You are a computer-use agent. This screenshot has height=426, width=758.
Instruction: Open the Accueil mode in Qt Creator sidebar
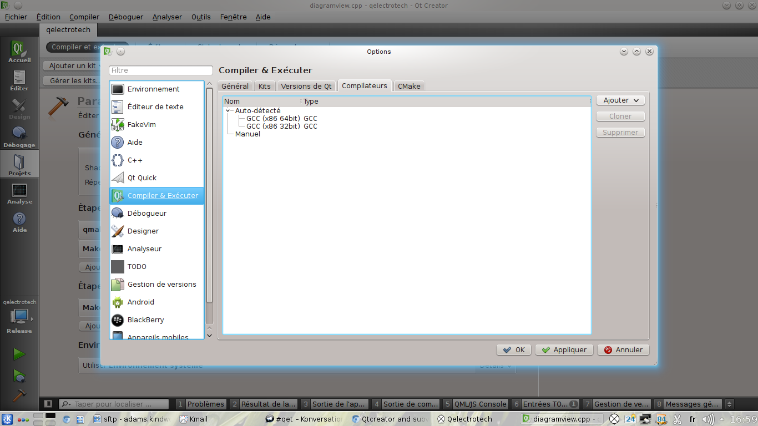click(x=19, y=52)
